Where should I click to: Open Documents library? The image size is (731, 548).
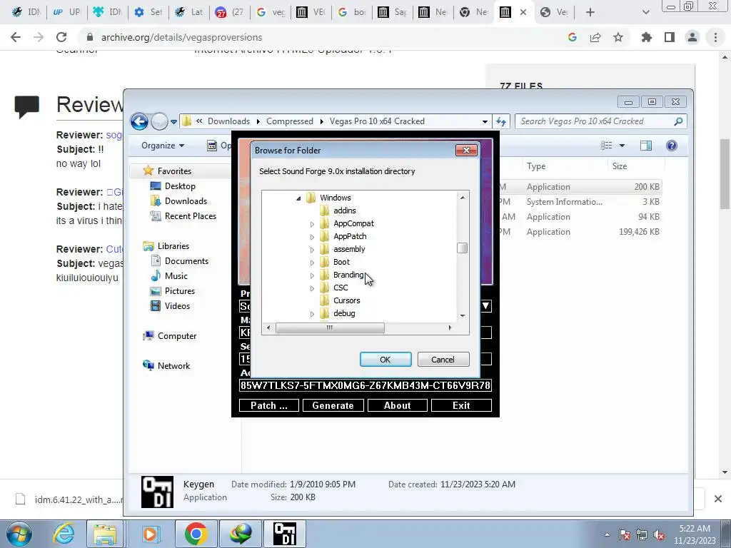186,261
